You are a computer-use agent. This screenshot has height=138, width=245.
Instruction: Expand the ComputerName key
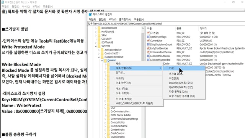pos(105,126)
